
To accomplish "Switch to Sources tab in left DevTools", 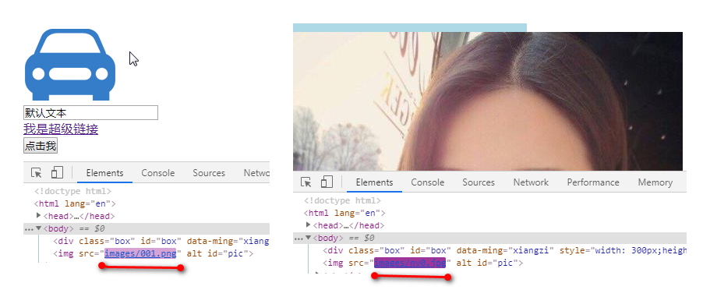I will 209,173.
